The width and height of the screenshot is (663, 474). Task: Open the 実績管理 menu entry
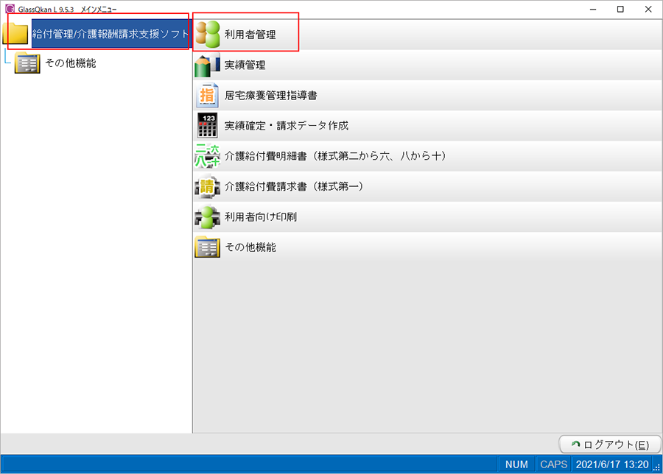(x=245, y=65)
